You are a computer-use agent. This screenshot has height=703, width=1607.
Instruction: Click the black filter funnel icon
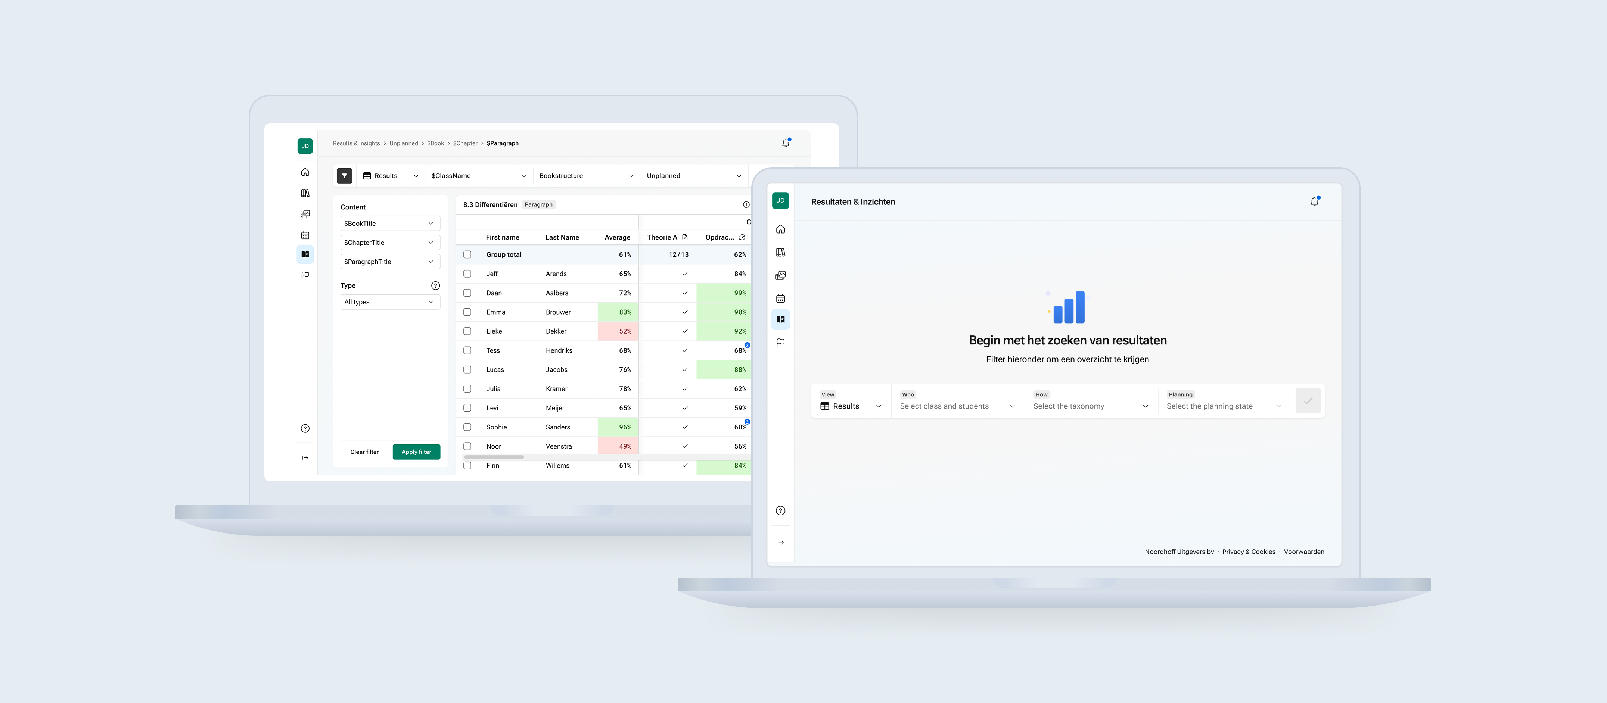[344, 176]
